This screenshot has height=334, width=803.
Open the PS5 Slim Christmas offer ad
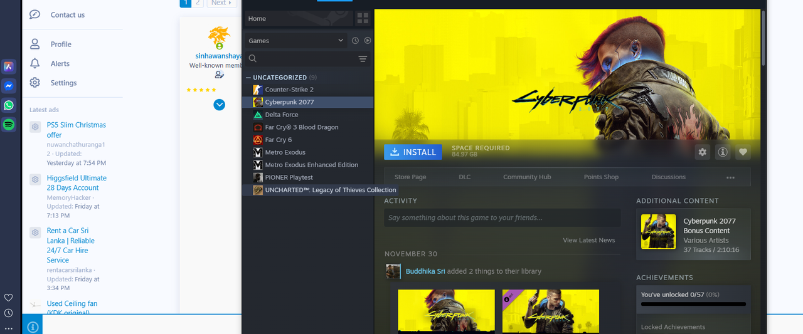point(76,130)
